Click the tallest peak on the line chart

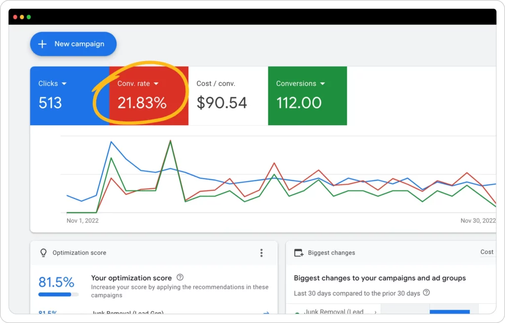click(x=170, y=141)
